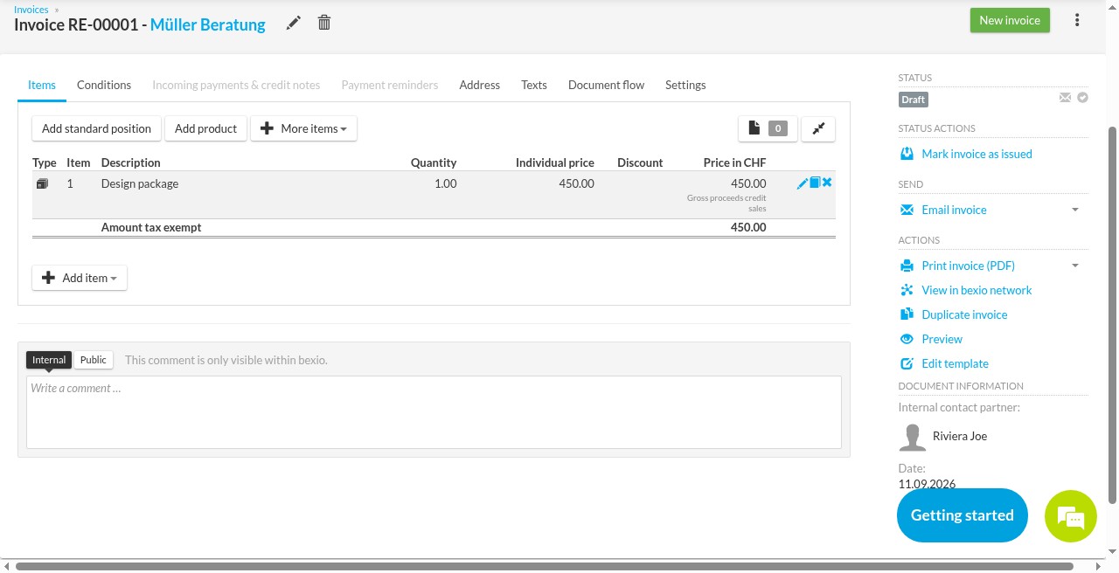The width and height of the screenshot is (1119, 573).
Task: Click the envelope icon beside Email invoice
Action: [907, 210]
